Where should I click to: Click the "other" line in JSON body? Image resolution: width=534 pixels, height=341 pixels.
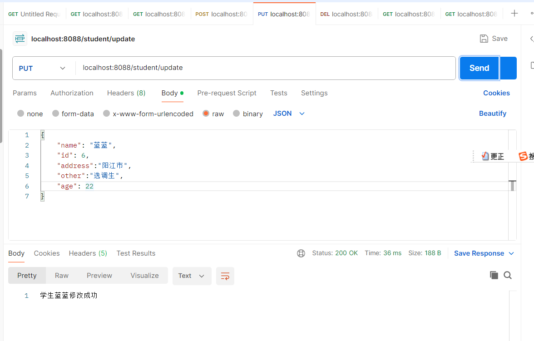[90, 176]
